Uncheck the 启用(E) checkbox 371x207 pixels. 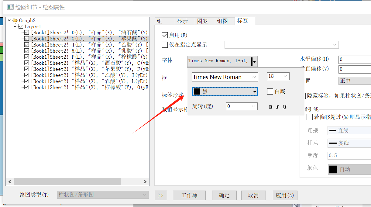point(165,36)
